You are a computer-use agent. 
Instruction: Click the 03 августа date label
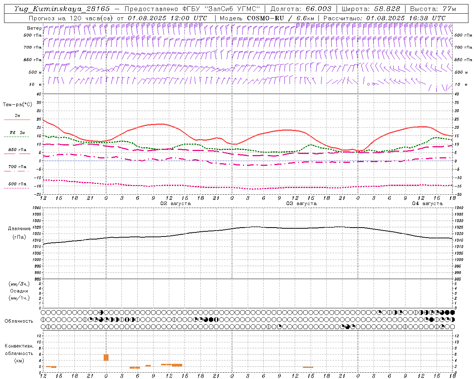pos(301,204)
